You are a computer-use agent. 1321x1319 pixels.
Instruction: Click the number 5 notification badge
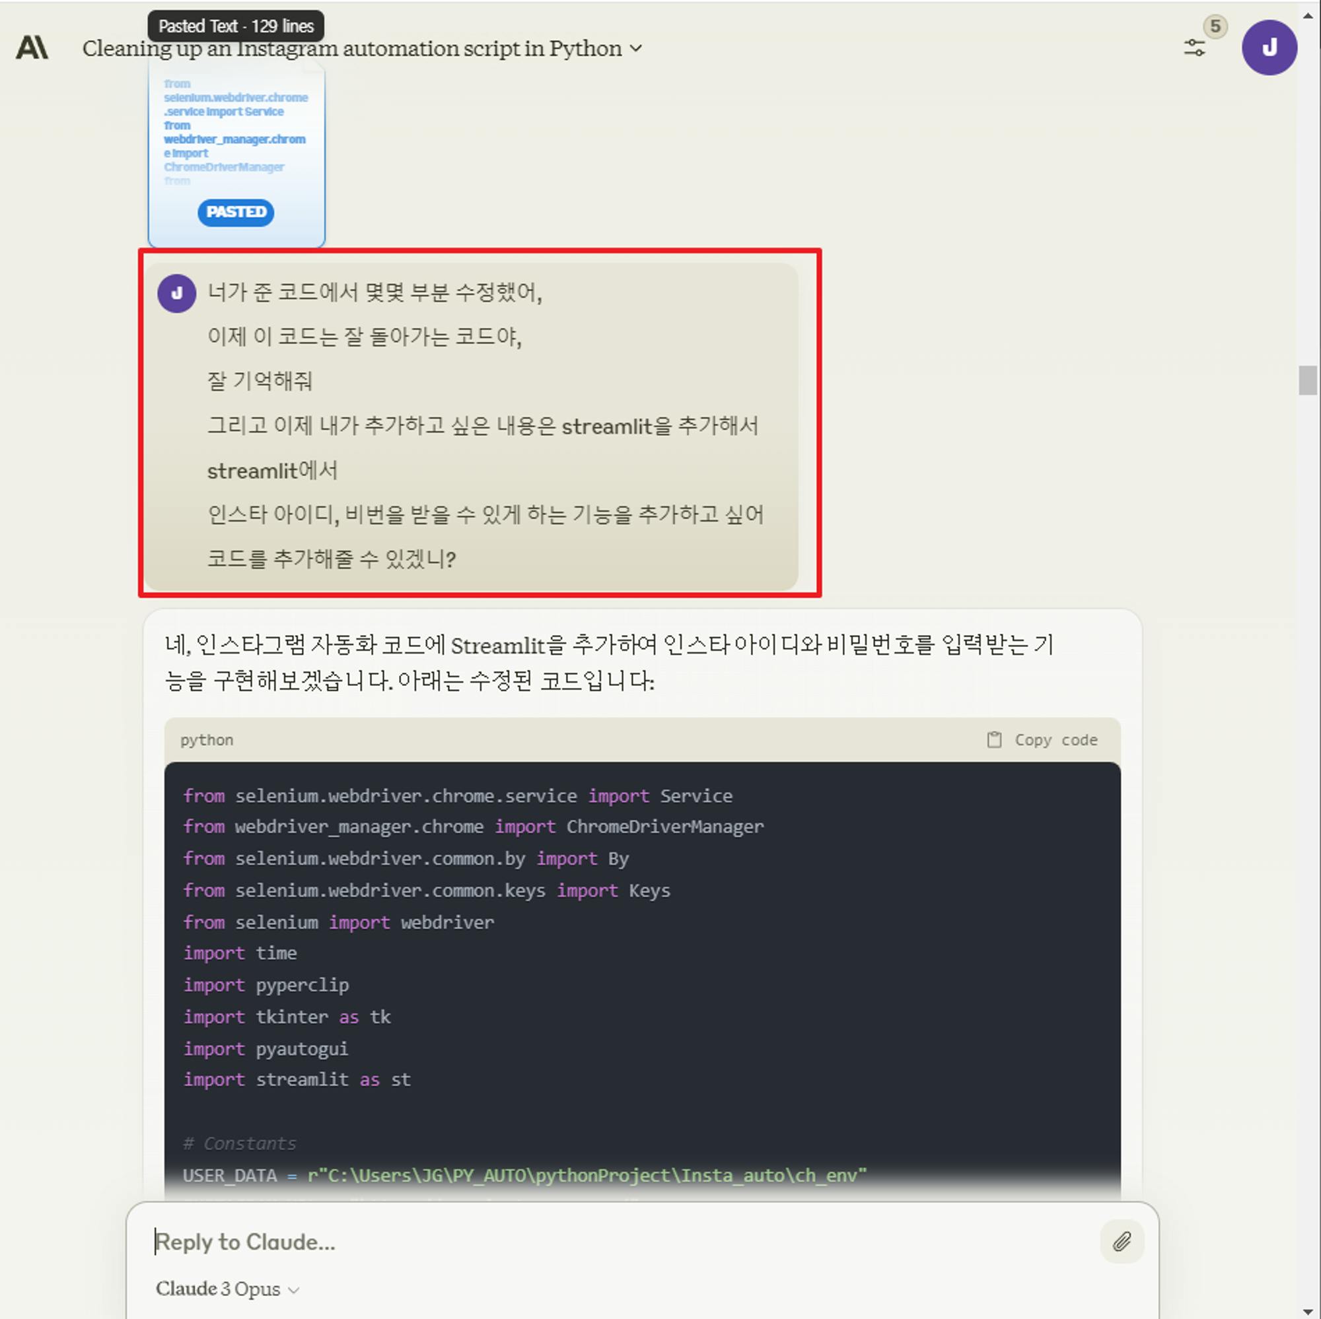click(1215, 26)
